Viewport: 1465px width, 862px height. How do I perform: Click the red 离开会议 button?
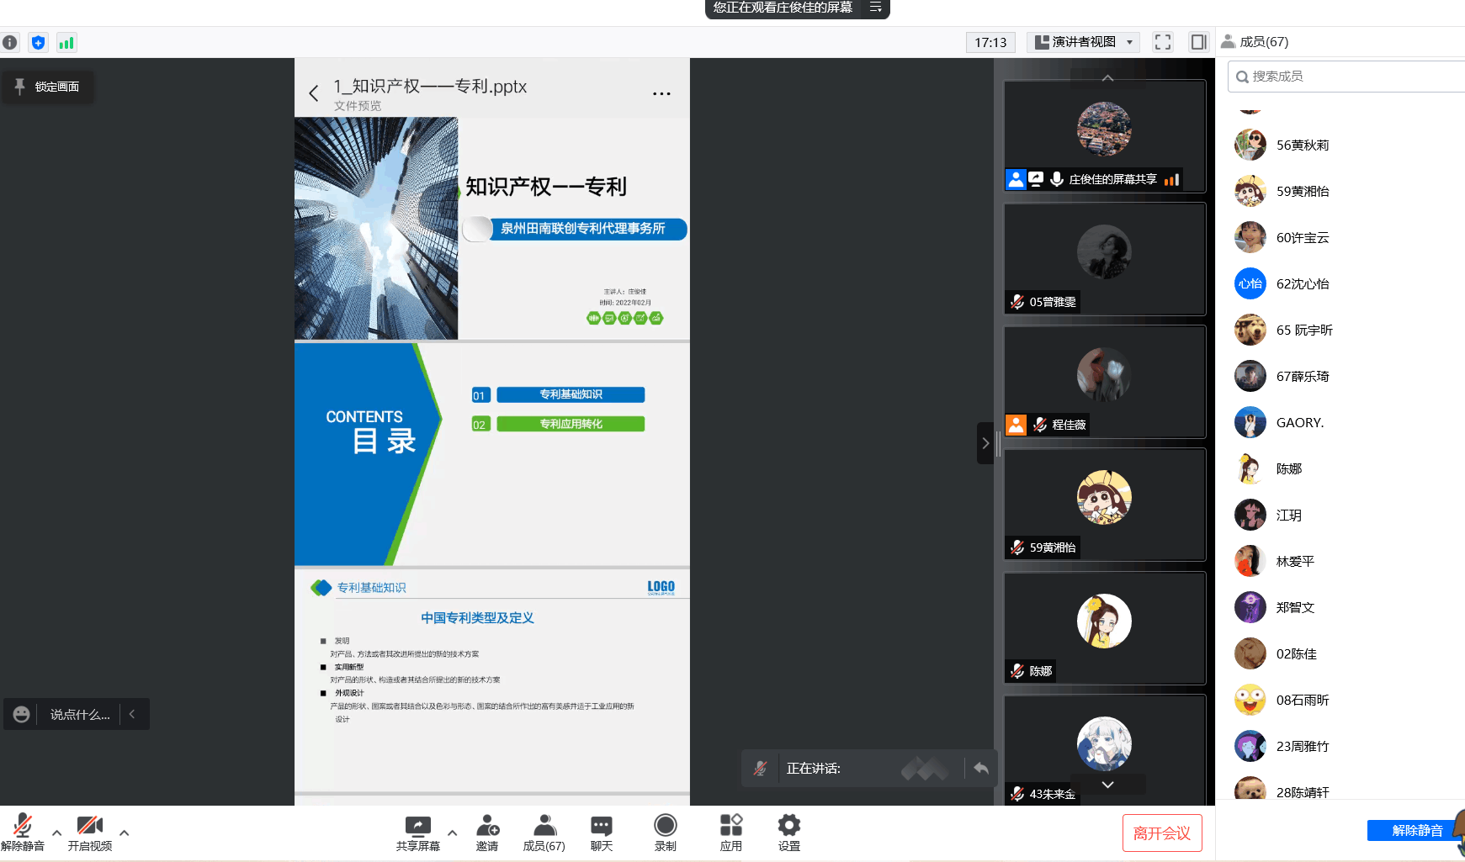[x=1161, y=833]
